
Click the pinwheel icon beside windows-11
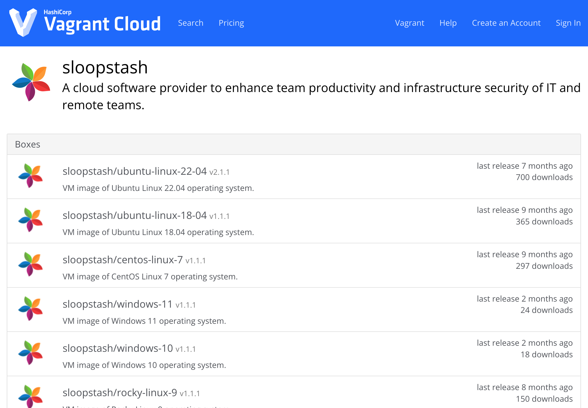[x=30, y=309]
